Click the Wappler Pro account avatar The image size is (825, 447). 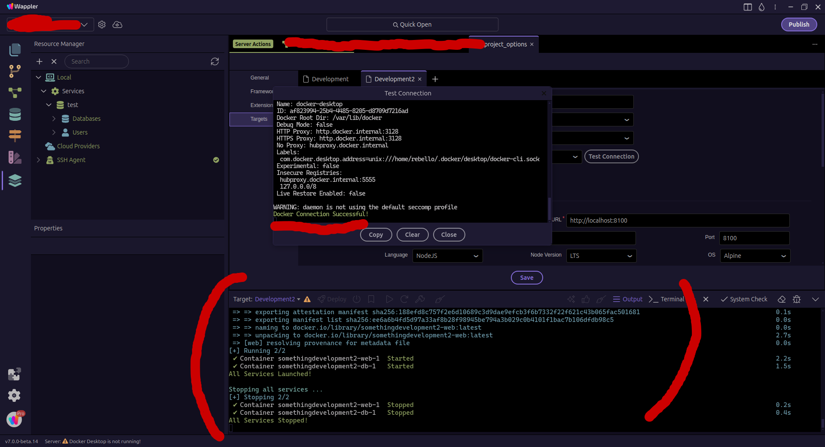pyautogui.click(x=14, y=419)
